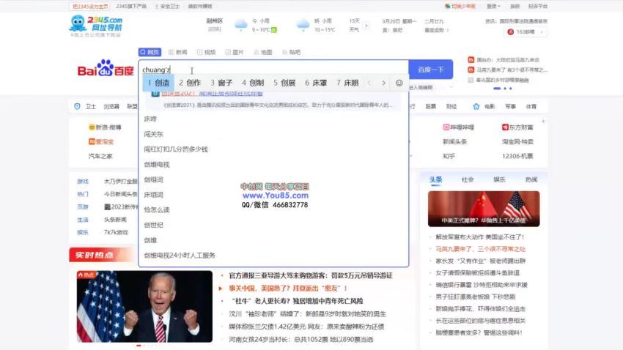Screen dimensions: 623x350
Task: Switch to the 娱乐 news tab
Action: (499, 180)
